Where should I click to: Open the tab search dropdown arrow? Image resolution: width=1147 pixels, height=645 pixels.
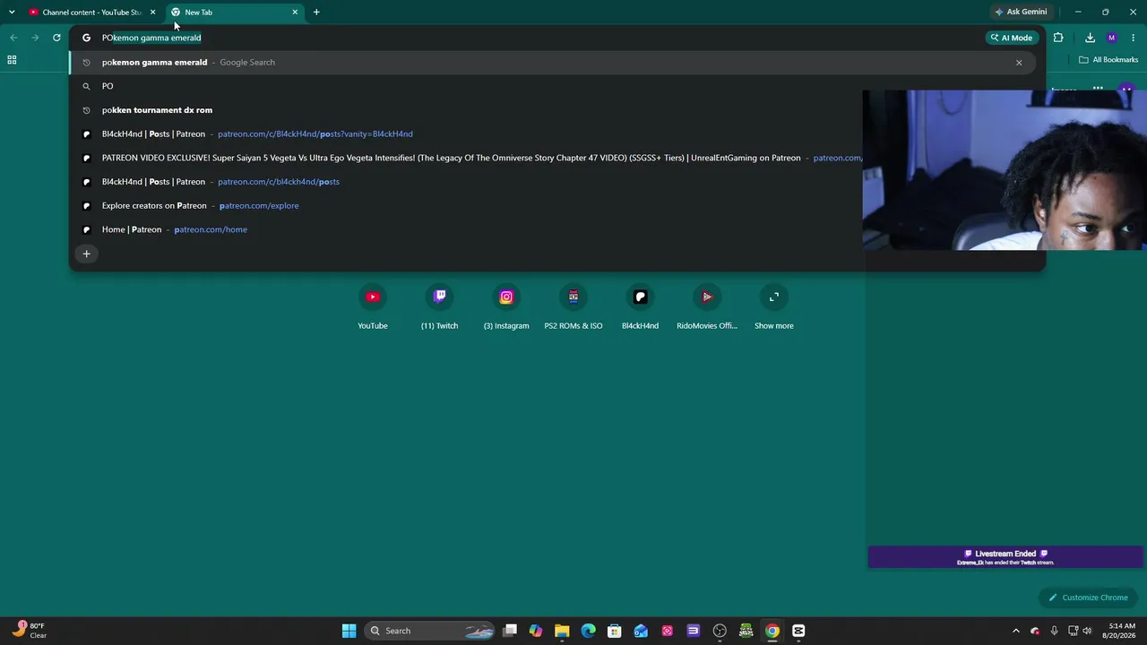[x=12, y=13]
